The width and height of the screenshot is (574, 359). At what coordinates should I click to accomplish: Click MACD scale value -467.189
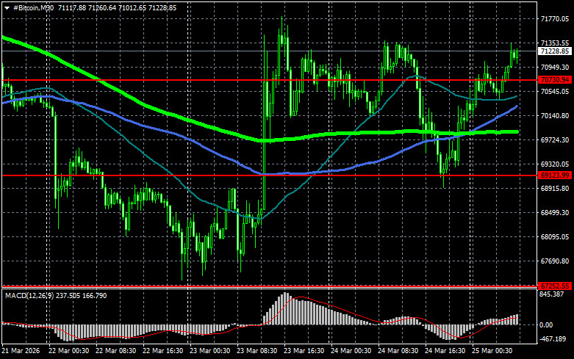click(x=553, y=339)
